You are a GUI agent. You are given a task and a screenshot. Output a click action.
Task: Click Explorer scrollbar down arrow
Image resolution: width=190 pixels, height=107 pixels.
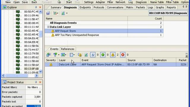40,72
